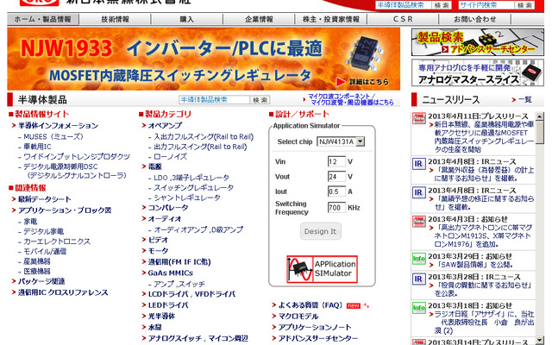Launch the APPlication SIMulator logo image

point(322,269)
